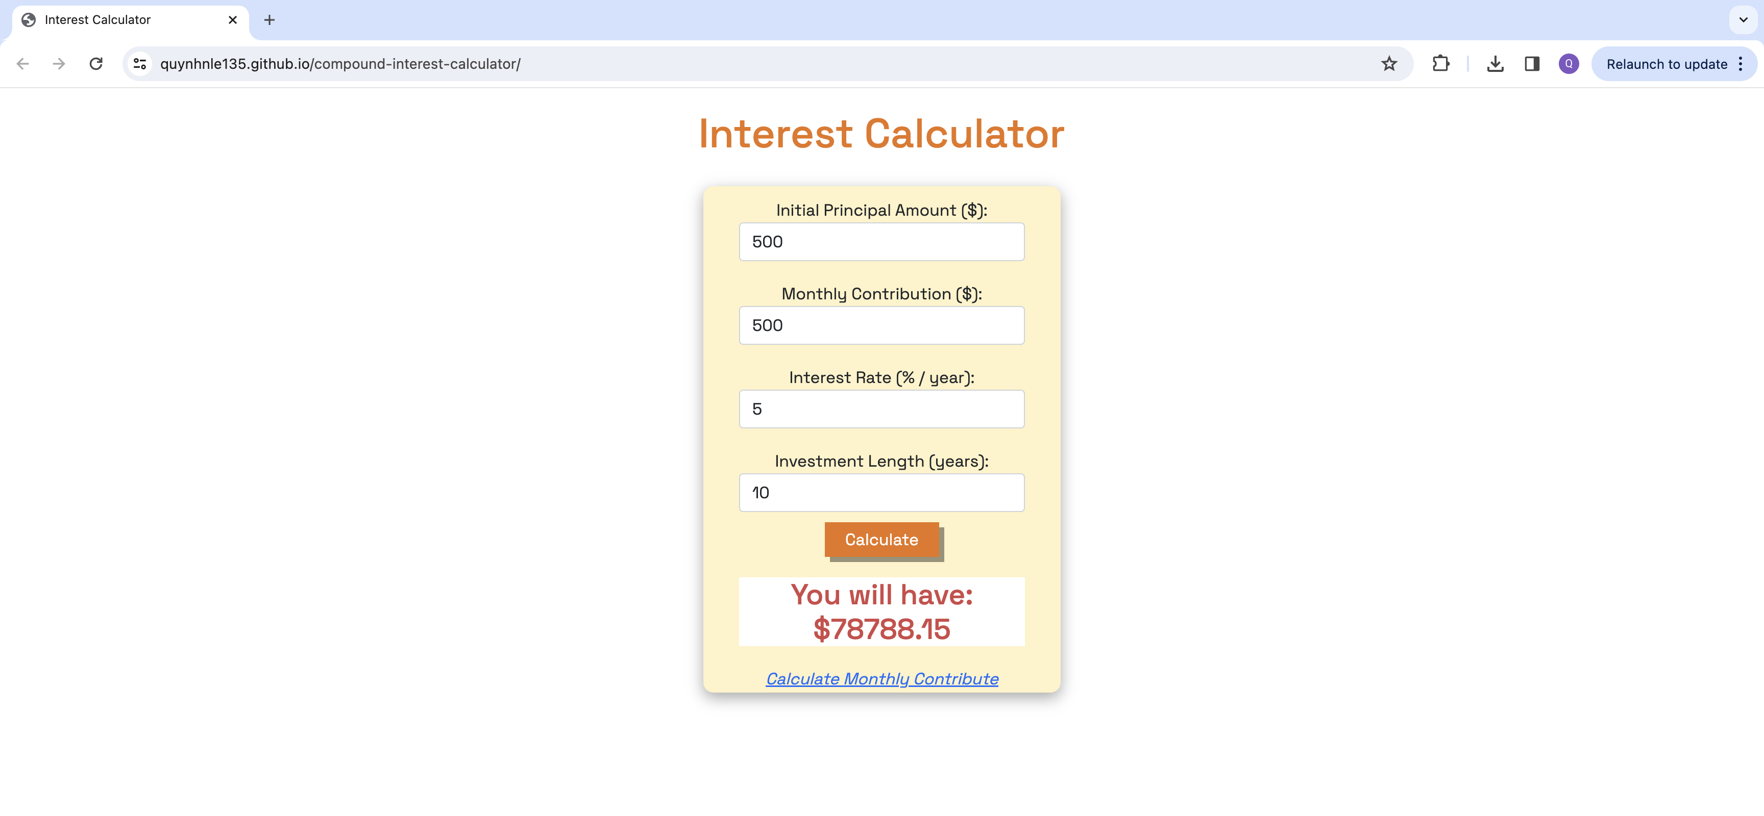The width and height of the screenshot is (1764, 816).
Task: Select the Initial Principal Amount input field
Action: (x=881, y=241)
